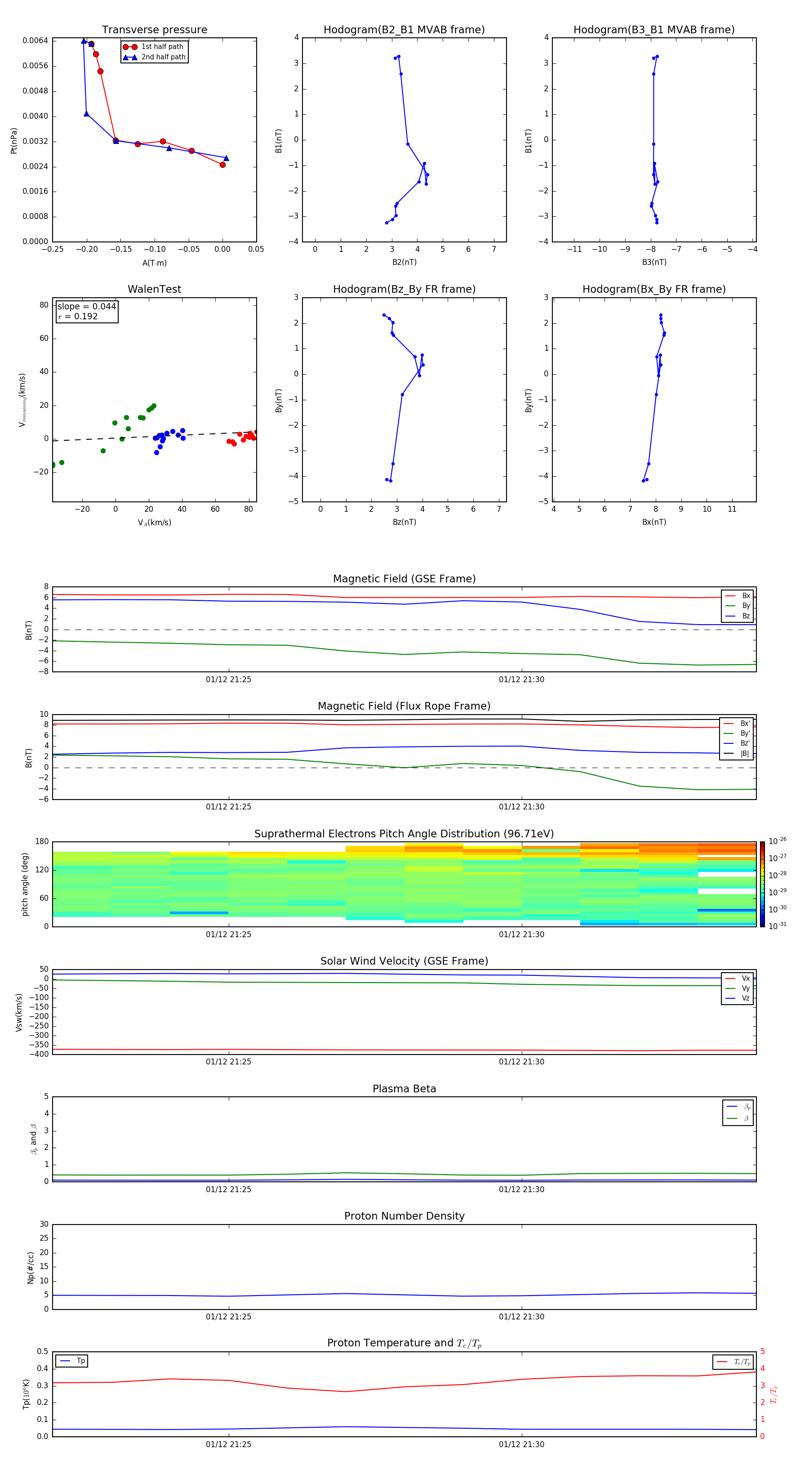Click the |B| legend entry in Flux Rope plot

click(x=737, y=754)
